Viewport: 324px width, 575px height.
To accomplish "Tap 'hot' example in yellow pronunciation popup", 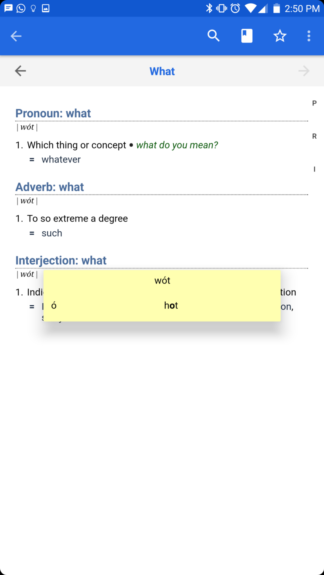I will (171, 306).
